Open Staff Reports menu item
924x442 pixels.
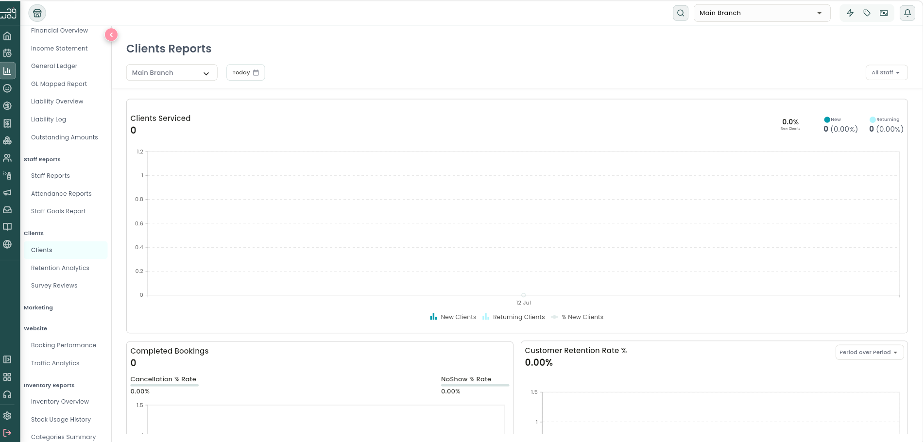pos(50,176)
